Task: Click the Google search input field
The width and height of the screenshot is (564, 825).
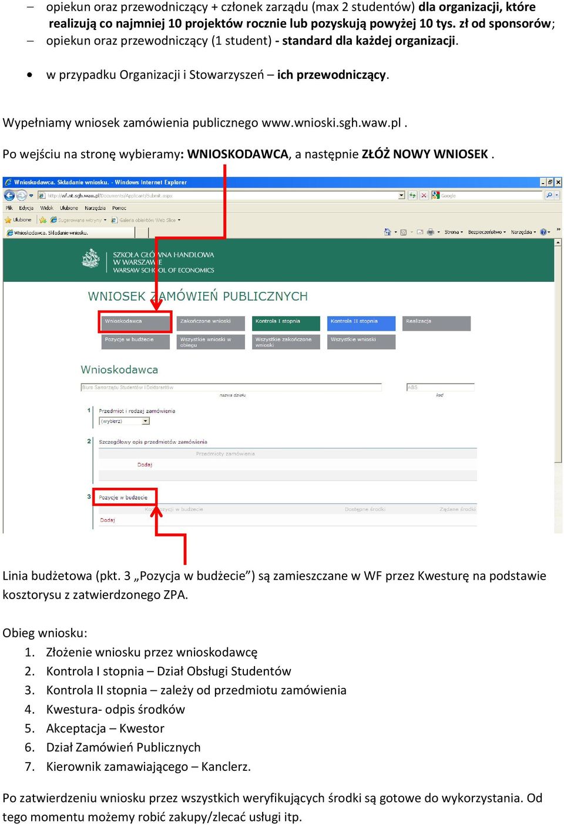Action: point(492,195)
